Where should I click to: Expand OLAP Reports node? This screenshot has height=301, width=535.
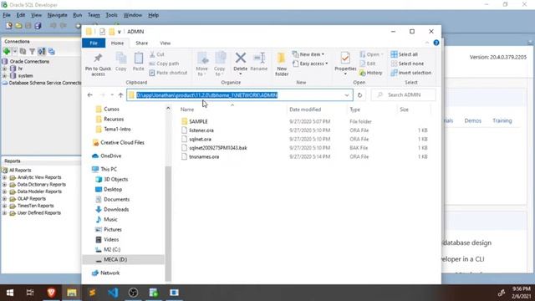[5, 199]
